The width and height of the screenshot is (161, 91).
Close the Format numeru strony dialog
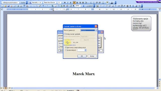click(96, 26)
